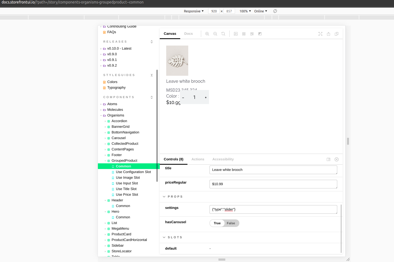Click the quantity input showing 1
The height and width of the screenshot is (262, 394).
click(194, 97)
